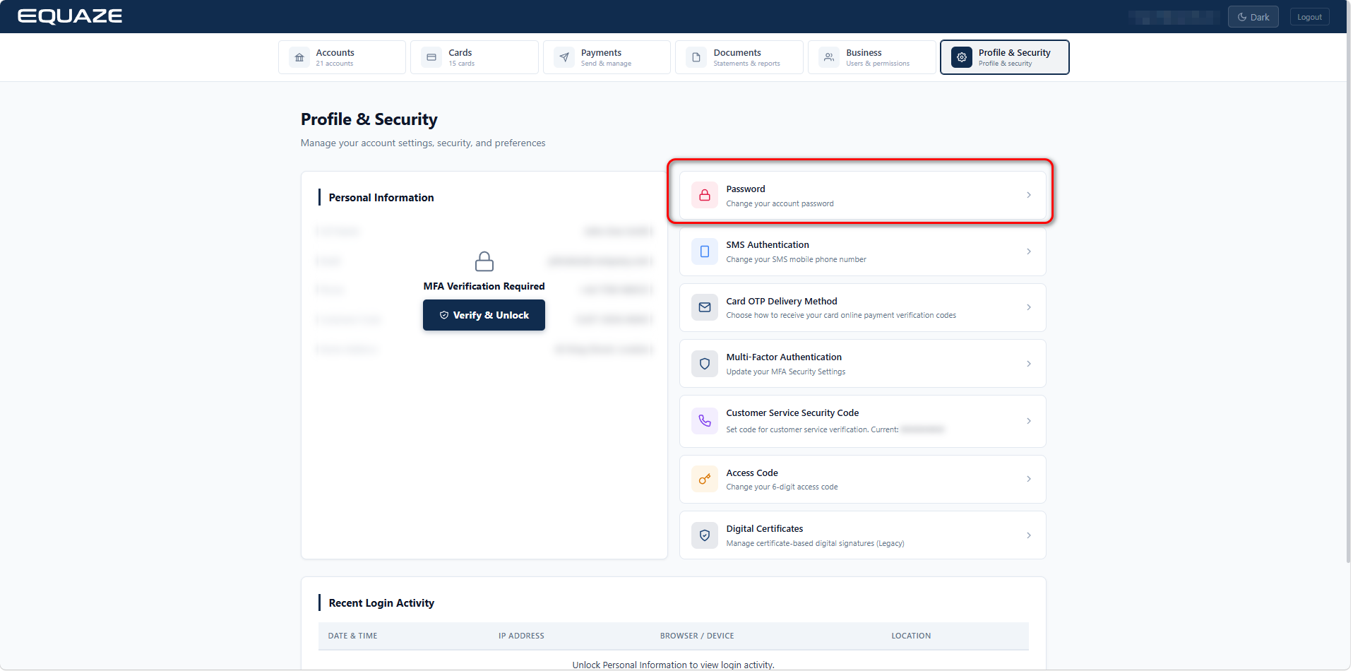This screenshot has height=671, width=1353.
Task: Open the Accounts tab
Action: pyautogui.click(x=342, y=57)
